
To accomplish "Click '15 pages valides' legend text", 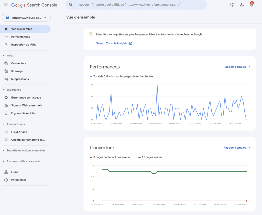I will point(152,157).
